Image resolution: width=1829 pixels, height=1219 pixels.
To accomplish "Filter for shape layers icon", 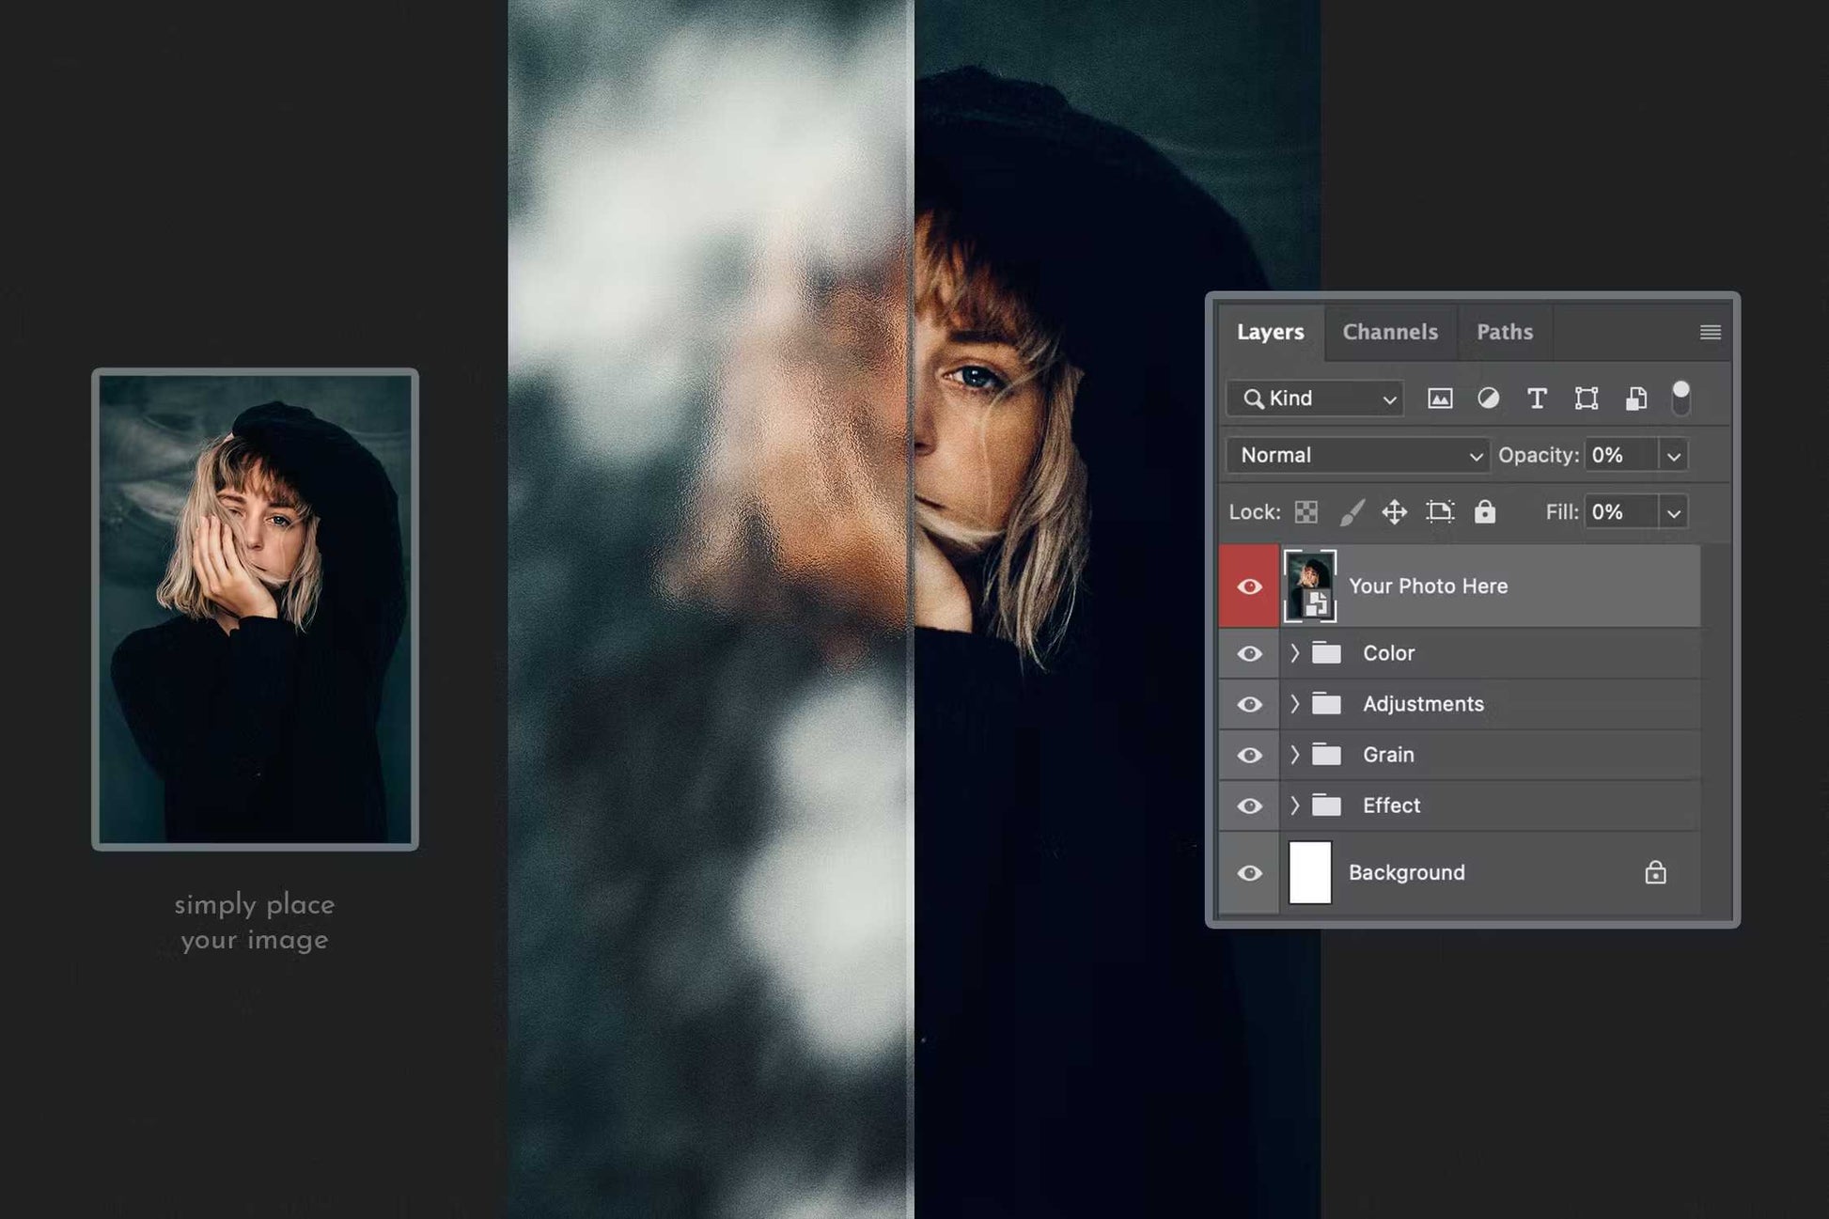I will (x=1587, y=399).
